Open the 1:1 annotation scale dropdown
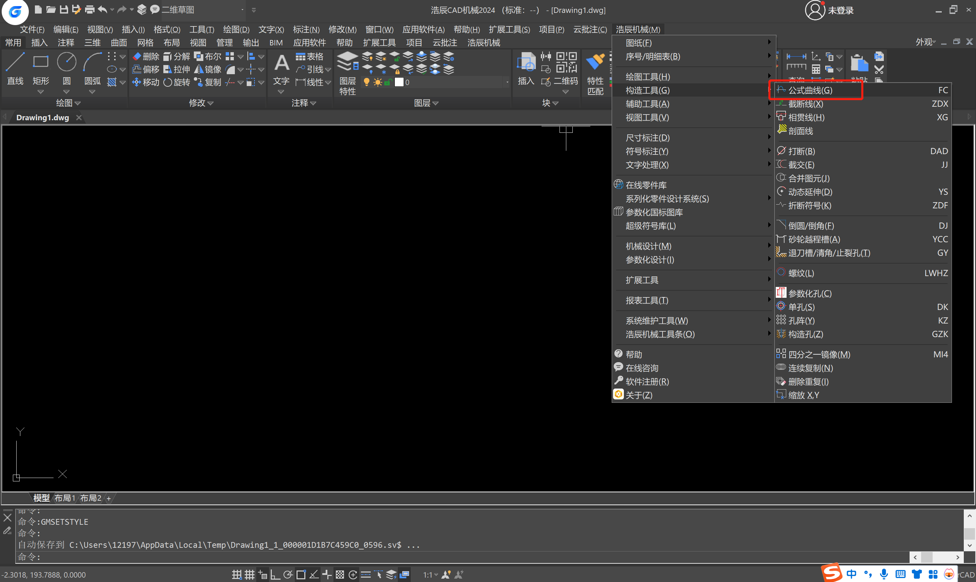 [430, 575]
